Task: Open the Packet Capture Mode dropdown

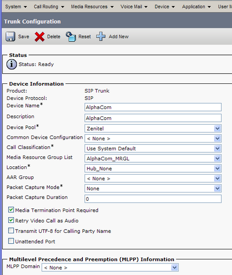Action: 153,188
